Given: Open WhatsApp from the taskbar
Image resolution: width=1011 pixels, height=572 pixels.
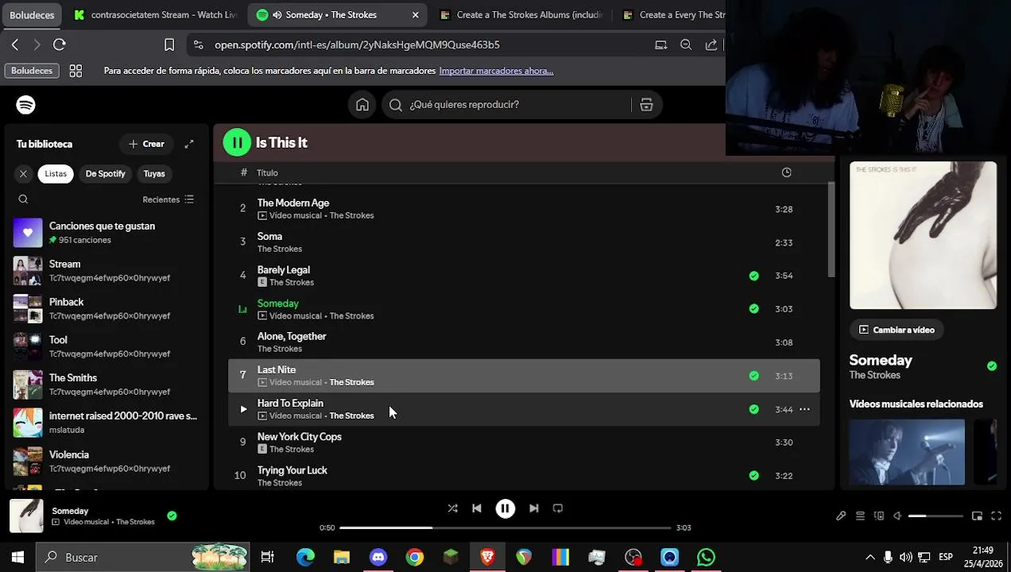Looking at the screenshot, I should (706, 558).
